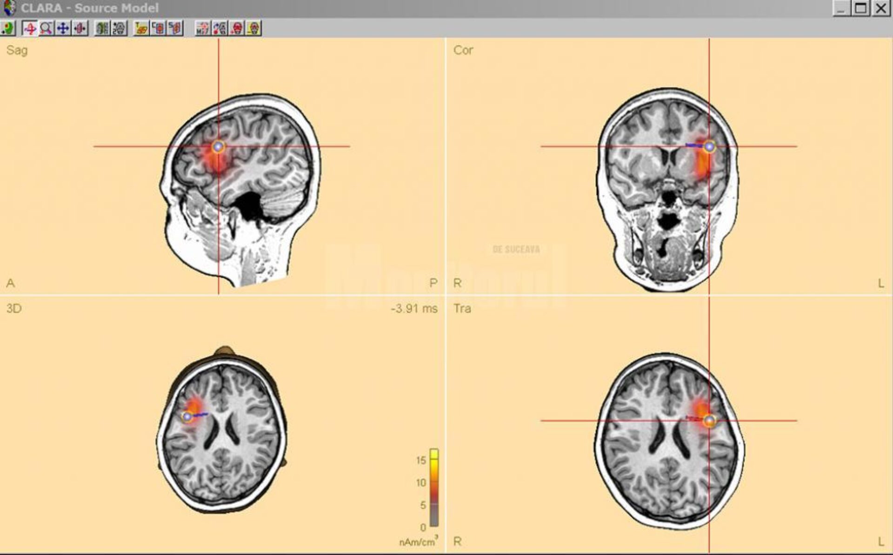Click the red head plus icon
The image size is (893, 555).
[x=237, y=28]
